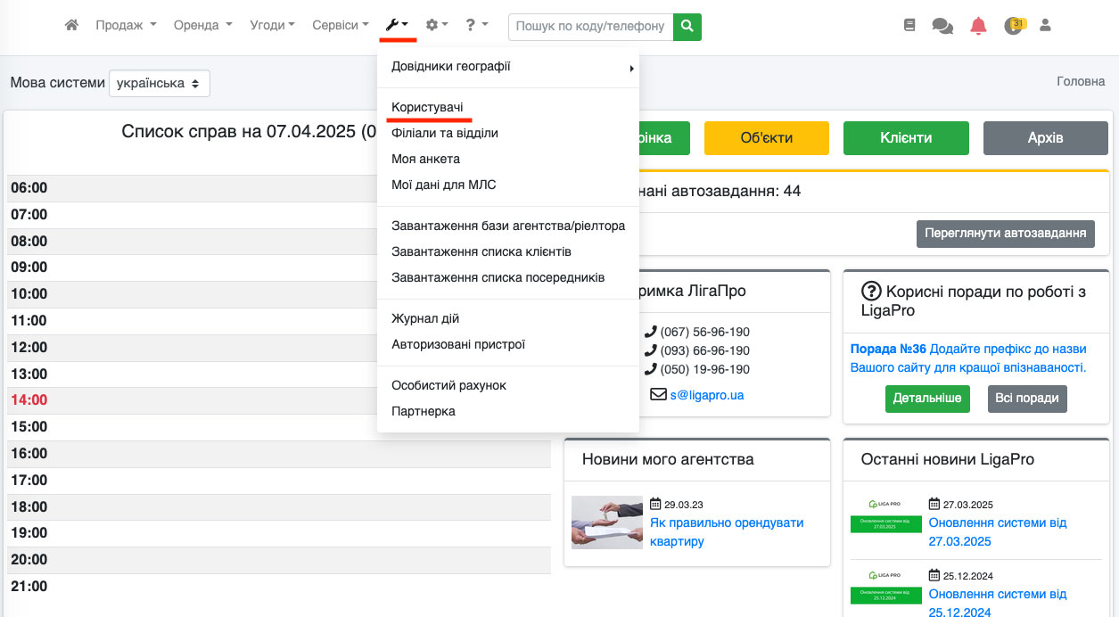Click the apartment rental news thumbnail
This screenshot has width=1119, height=617.
[x=606, y=522]
